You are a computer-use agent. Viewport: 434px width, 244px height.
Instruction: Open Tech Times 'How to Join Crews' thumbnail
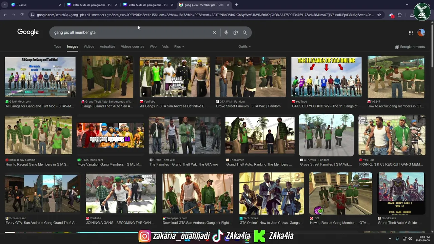click(x=272, y=194)
